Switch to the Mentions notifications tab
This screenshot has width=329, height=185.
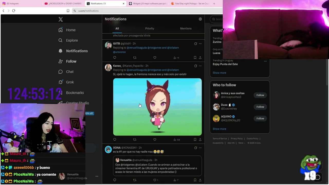coord(186,29)
